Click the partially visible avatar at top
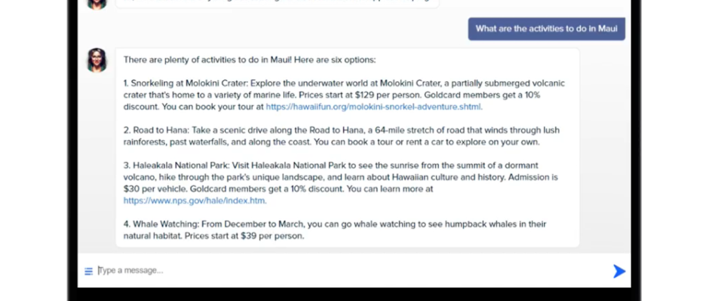Image resolution: width=709 pixels, height=301 pixels. tap(97, 4)
